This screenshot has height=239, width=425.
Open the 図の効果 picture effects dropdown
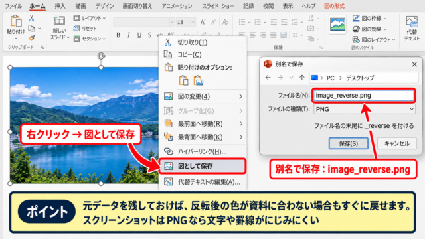point(370,29)
